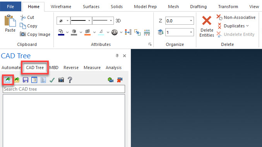Click the camera snapshot icon in CAD Tree
This screenshot has height=147, width=262.
tap(61, 80)
